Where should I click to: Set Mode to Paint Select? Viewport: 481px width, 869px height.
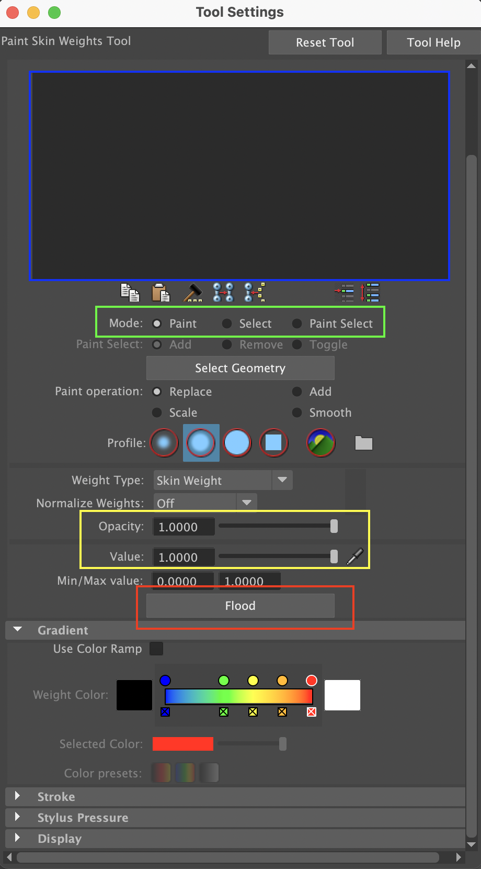tap(297, 324)
